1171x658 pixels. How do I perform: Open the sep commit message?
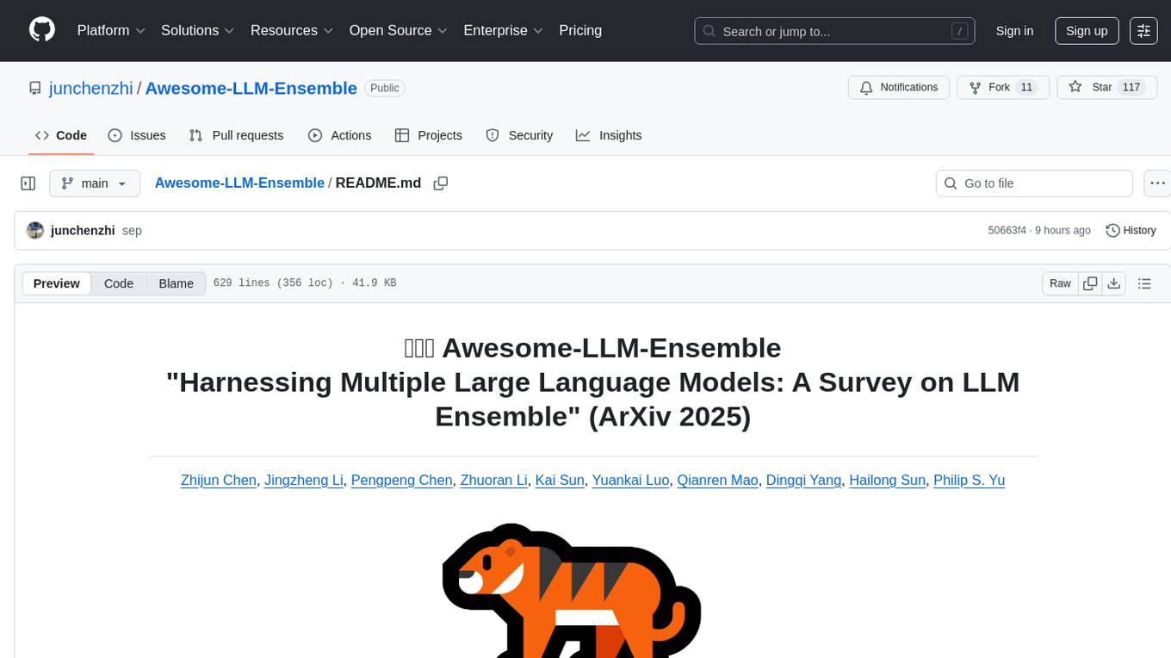(x=132, y=230)
